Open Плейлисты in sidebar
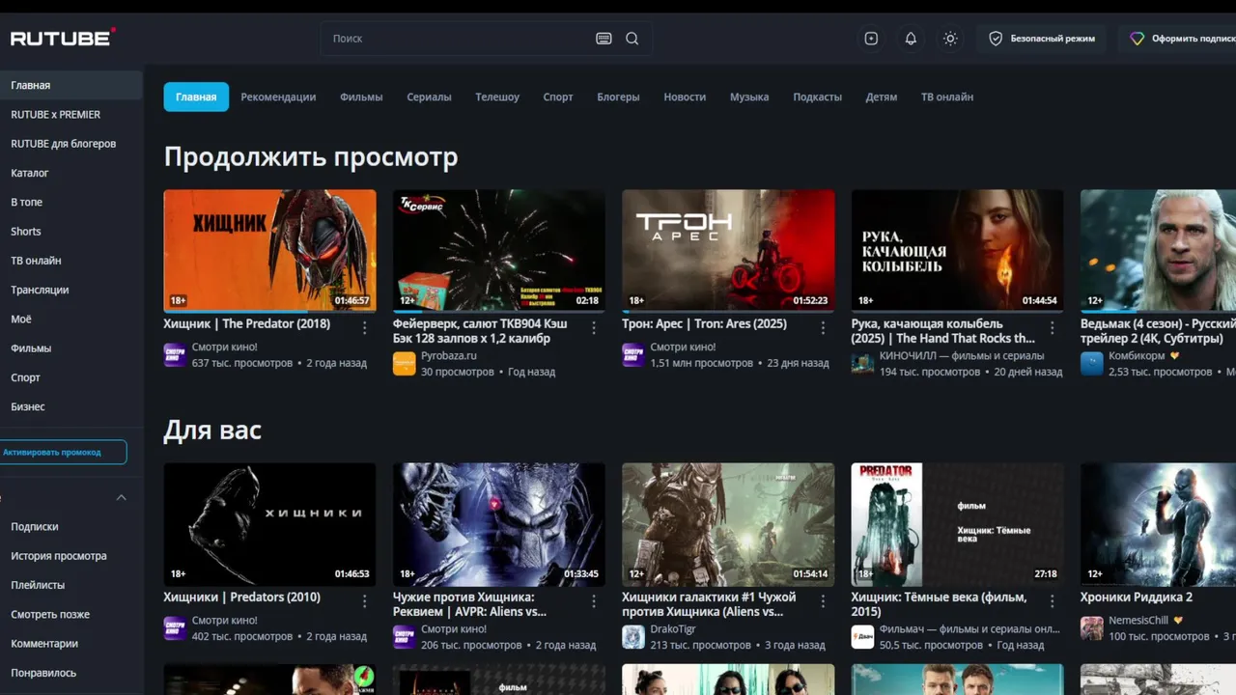 point(71,585)
